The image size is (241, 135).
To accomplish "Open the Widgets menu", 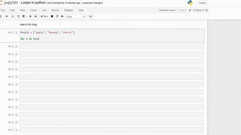I will coord(69,10).
